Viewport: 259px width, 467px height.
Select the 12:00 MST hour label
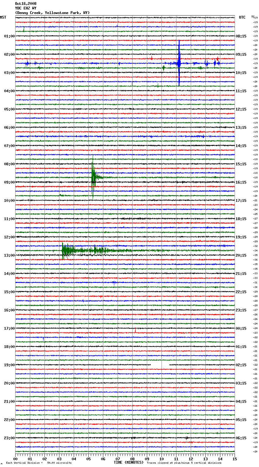(9, 237)
